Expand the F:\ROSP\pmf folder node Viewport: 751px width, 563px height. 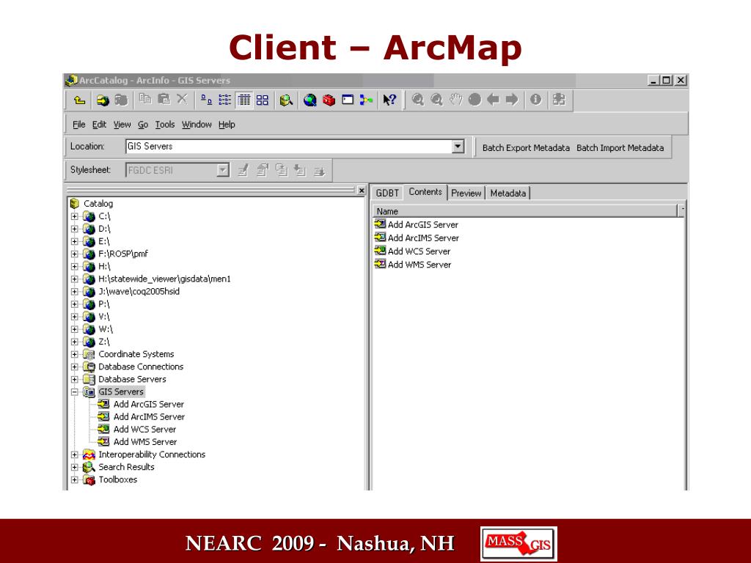(75, 254)
